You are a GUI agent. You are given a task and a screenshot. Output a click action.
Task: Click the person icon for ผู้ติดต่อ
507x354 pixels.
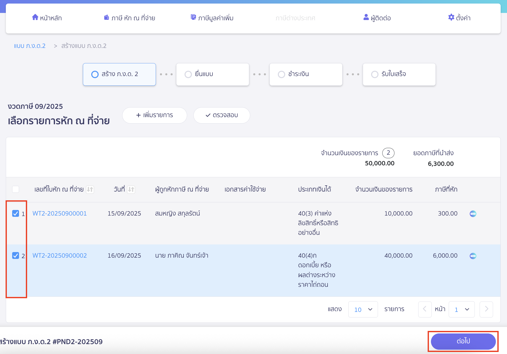pyautogui.click(x=366, y=17)
